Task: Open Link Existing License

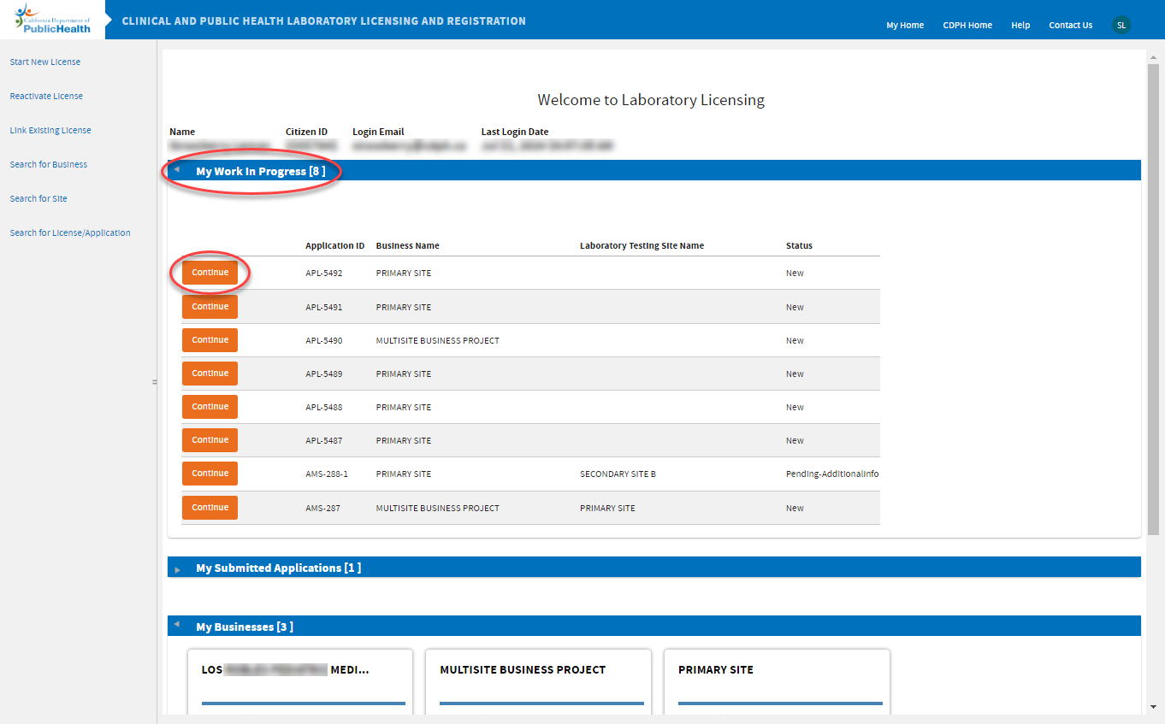Action: 50,131
